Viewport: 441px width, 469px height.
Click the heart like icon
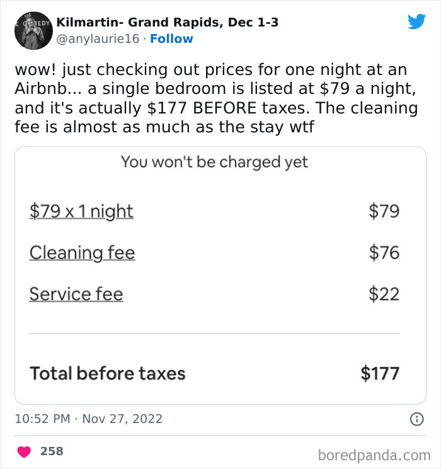pos(24,451)
